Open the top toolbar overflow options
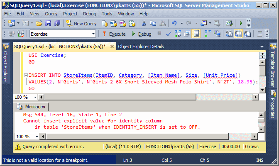The image size is (279, 166). coord(249,23)
